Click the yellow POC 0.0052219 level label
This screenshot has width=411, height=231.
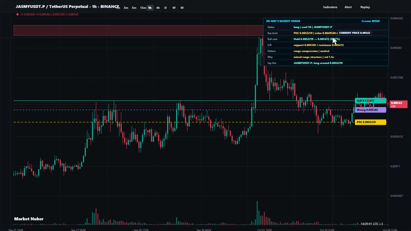[x=370, y=122]
